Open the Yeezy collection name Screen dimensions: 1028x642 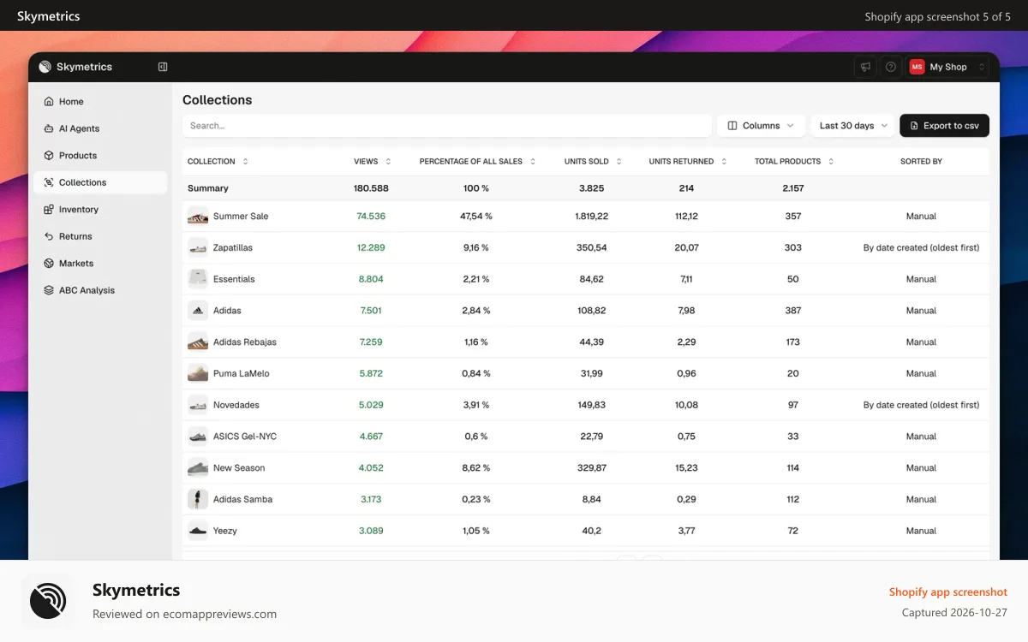pyautogui.click(x=225, y=531)
